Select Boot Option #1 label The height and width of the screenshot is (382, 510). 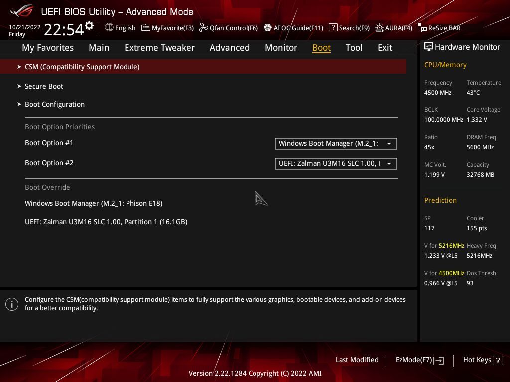pyautogui.click(x=49, y=143)
